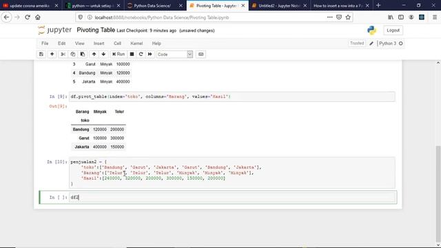Screen dimensions: 441x248
Task: Open the Kernel menu
Action: point(136,43)
